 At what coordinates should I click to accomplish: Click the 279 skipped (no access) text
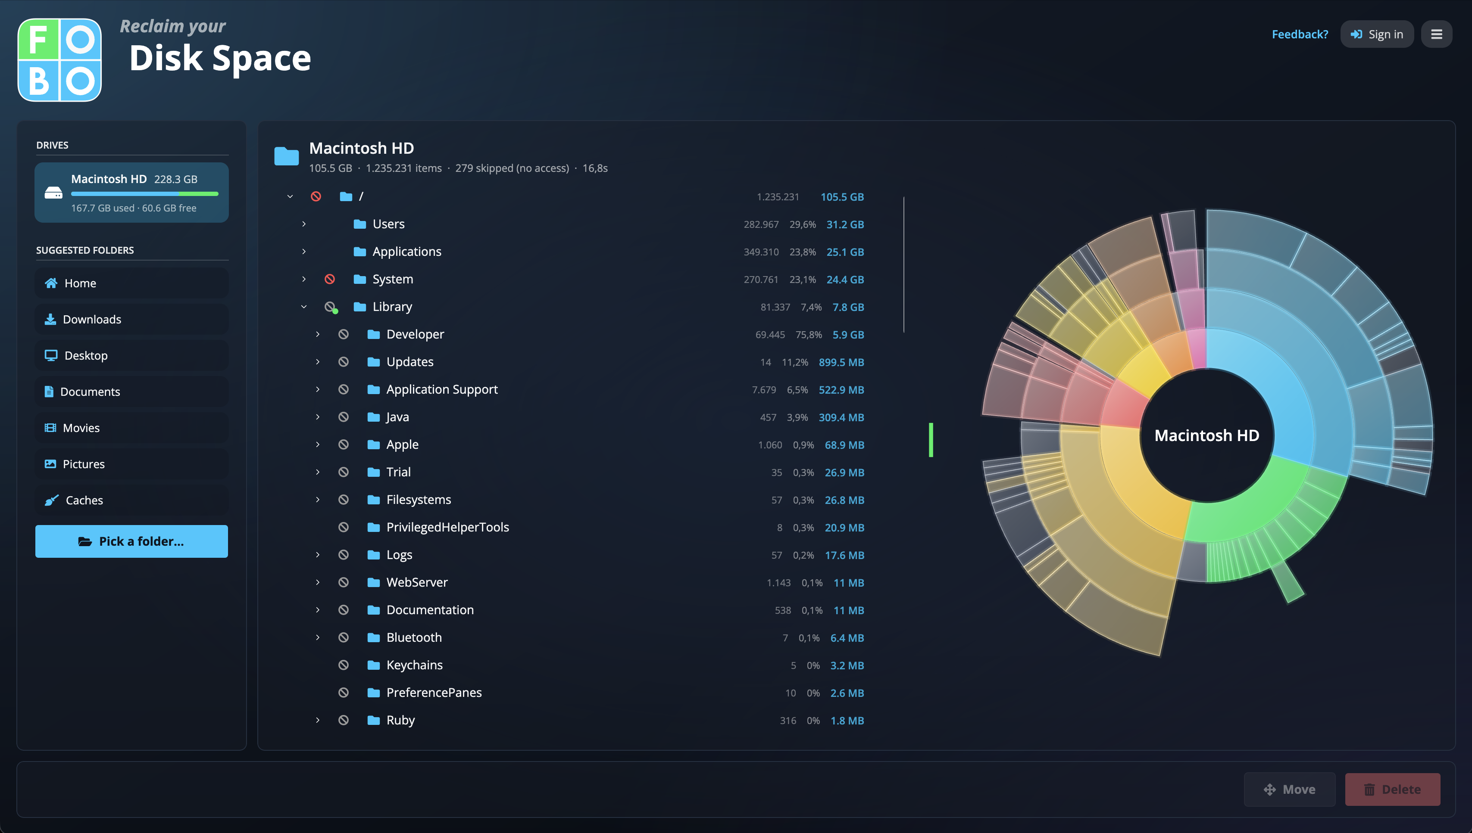pyautogui.click(x=512, y=168)
